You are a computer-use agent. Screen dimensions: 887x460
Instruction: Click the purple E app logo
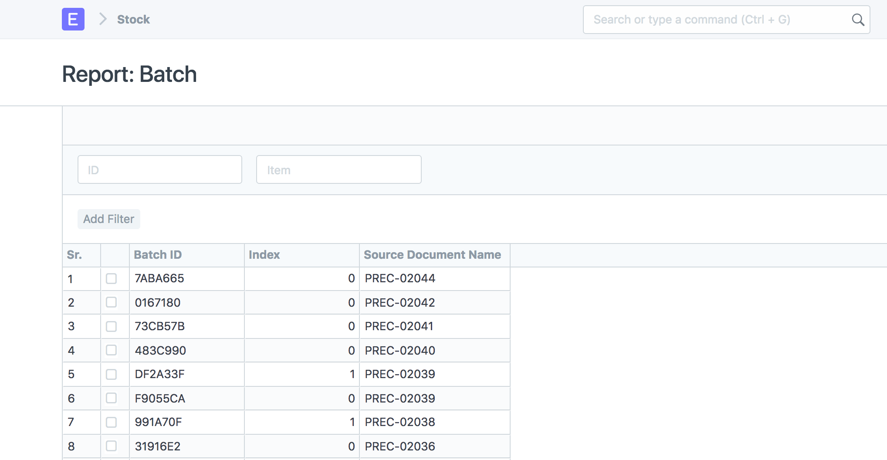pos(73,19)
